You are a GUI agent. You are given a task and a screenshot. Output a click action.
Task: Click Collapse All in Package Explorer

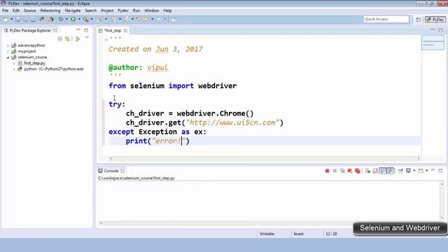point(60,39)
